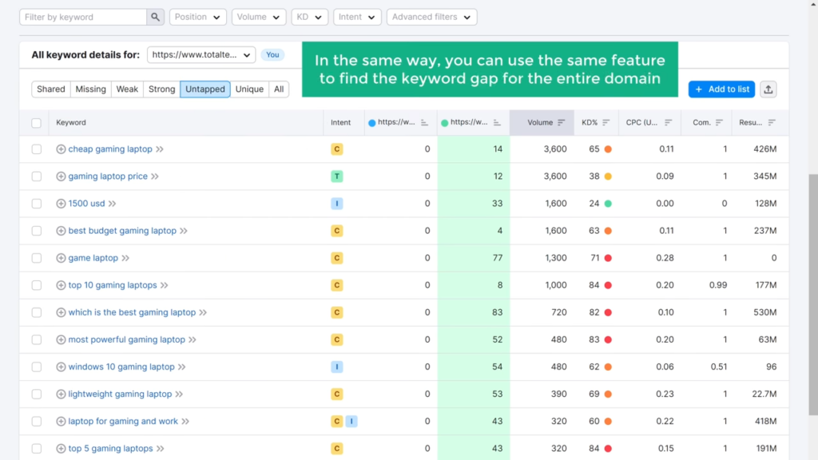Screen dimensions: 818x460
Task: Click the Transactional intent badge on gaming laptop price
Action: click(336, 176)
